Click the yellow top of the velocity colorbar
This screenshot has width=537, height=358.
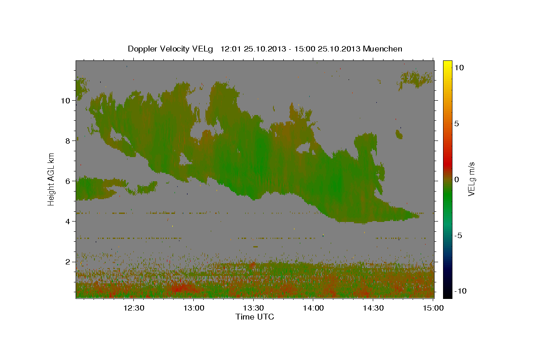pos(447,64)
